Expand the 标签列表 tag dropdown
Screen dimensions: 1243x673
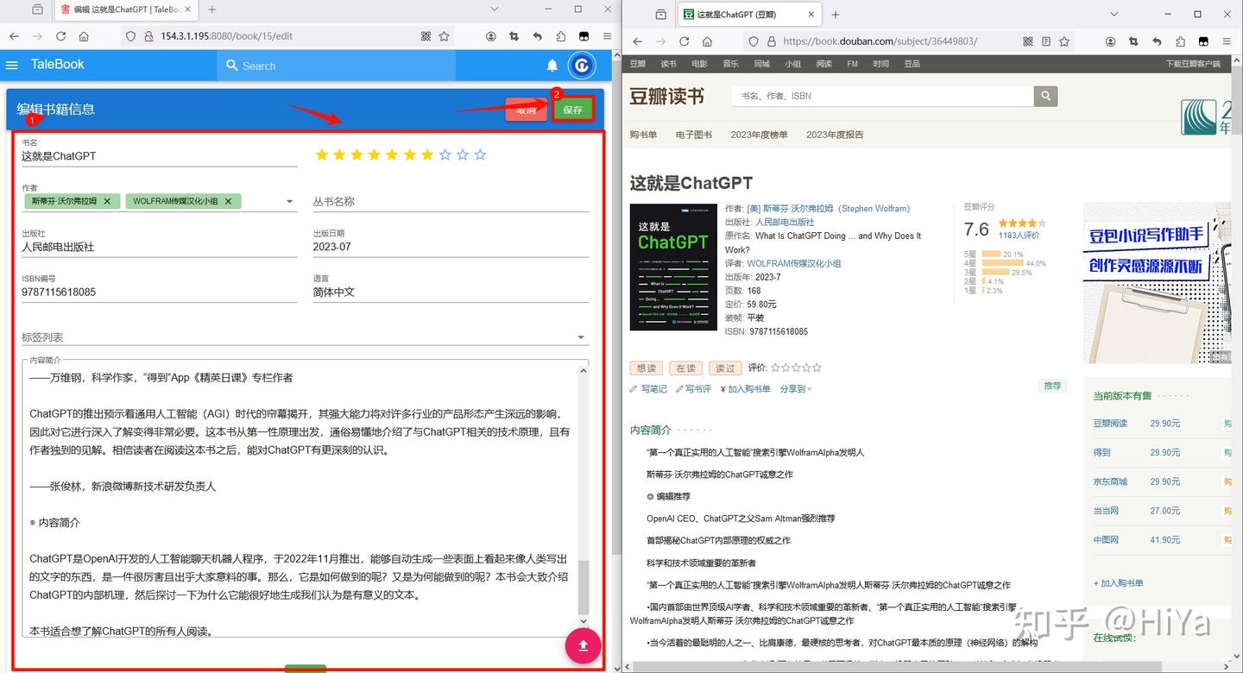tap(581, 337)
